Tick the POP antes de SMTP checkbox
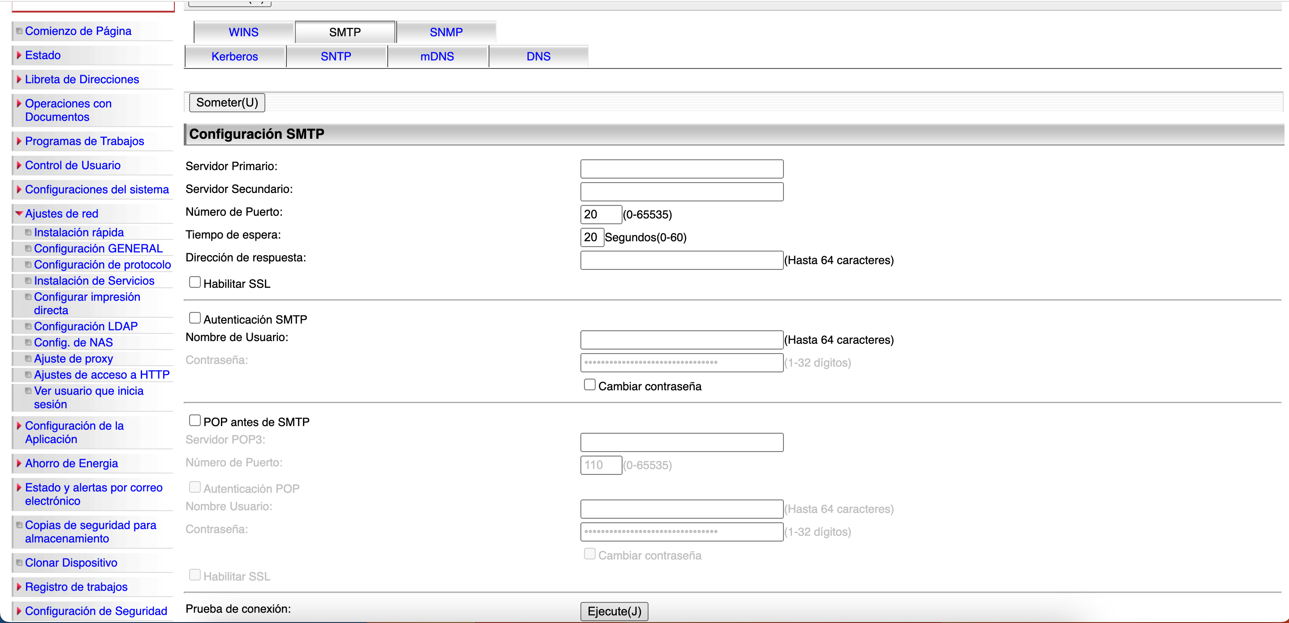Viewport: 1289px width, 623px height. click(x=195, y=421)
